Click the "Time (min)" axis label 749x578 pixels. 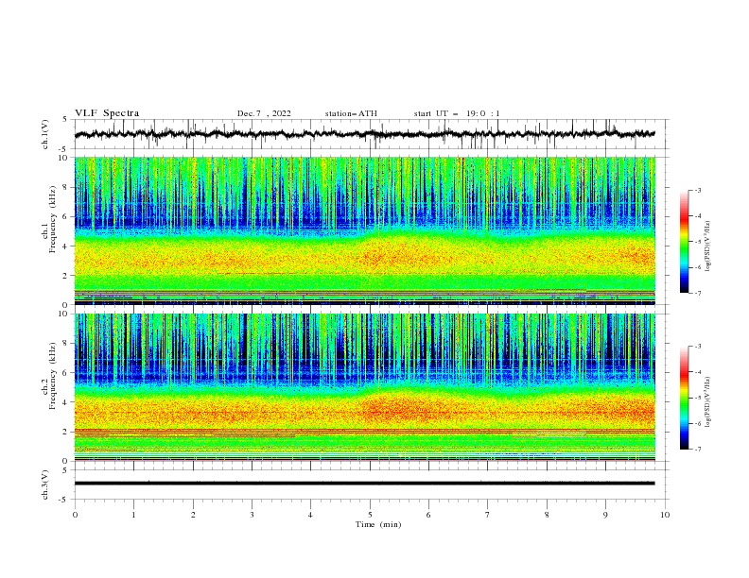coord(378,524)
